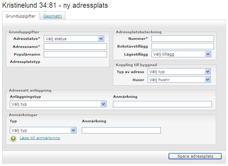Focus the Adressatt anläggning Anmärkning field

click(162, 104)
